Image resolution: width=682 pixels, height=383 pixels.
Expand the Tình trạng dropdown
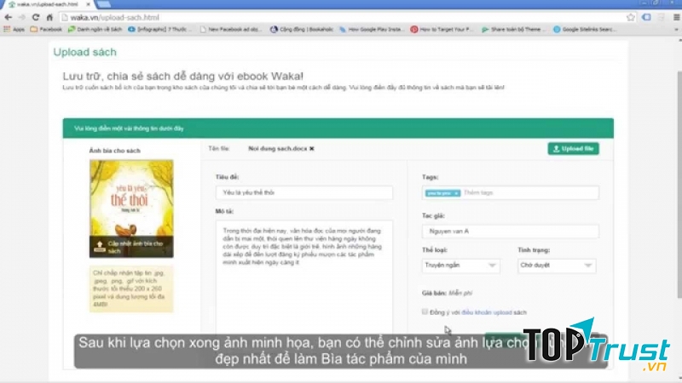click(556, 266)
